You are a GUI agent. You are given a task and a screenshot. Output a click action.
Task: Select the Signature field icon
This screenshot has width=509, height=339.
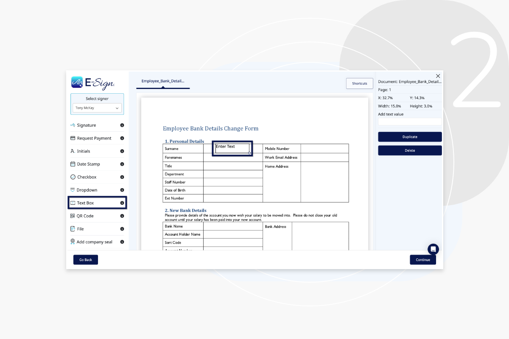[73, 125]
